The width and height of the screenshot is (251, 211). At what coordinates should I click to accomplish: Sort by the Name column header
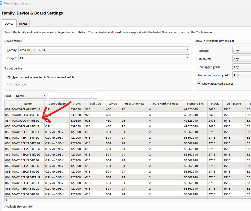28,103
